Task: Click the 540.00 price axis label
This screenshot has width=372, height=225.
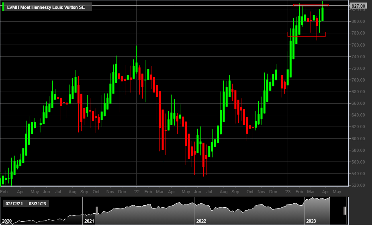Action: click(x=358, y=174)
